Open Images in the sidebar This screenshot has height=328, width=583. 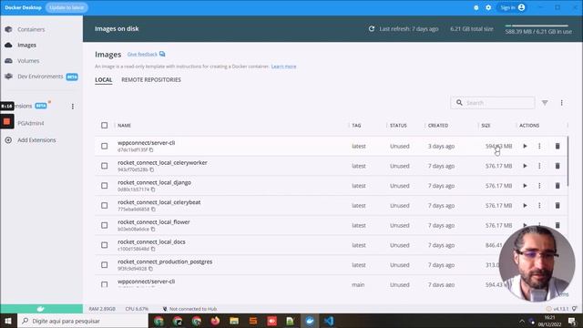(26, 45)
